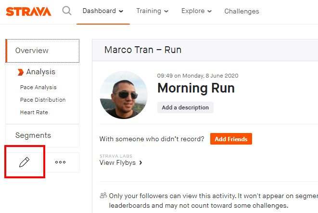Click the Strava logo
318x213 pixels.
28,11
